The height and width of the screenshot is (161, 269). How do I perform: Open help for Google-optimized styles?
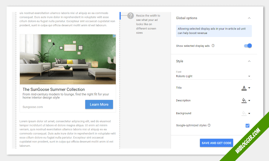tap(209, 125)
